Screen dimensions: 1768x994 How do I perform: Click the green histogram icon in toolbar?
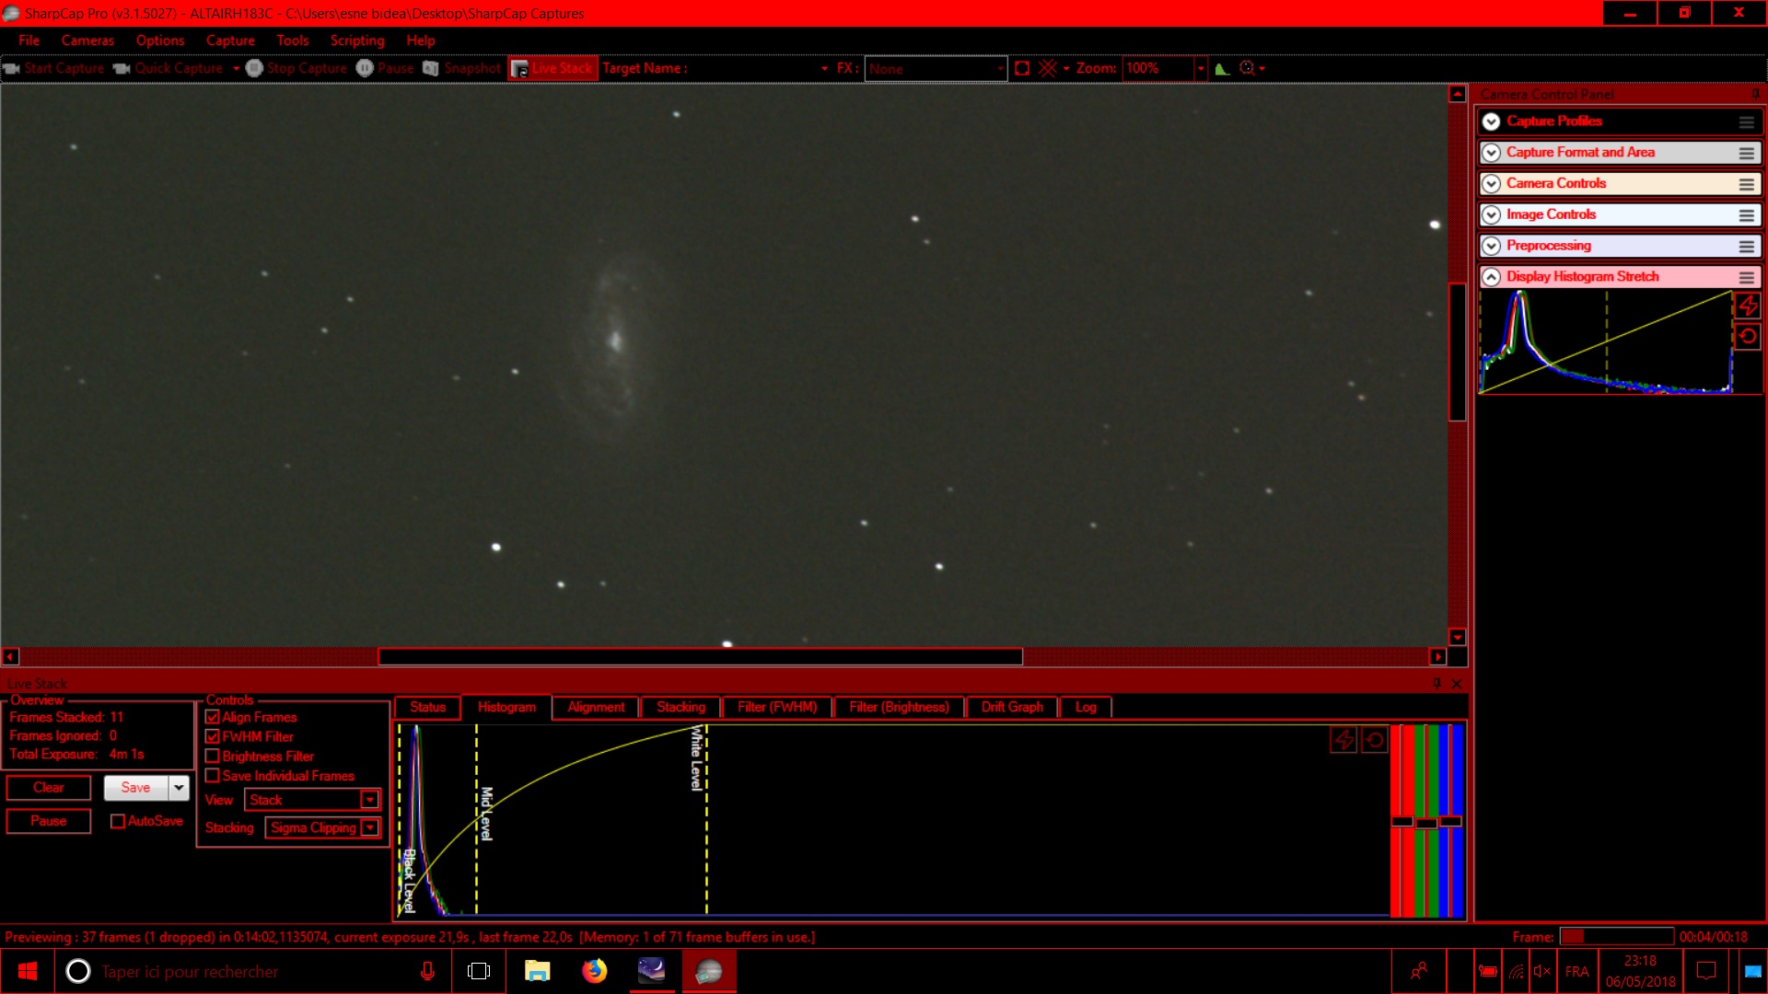1222,68
